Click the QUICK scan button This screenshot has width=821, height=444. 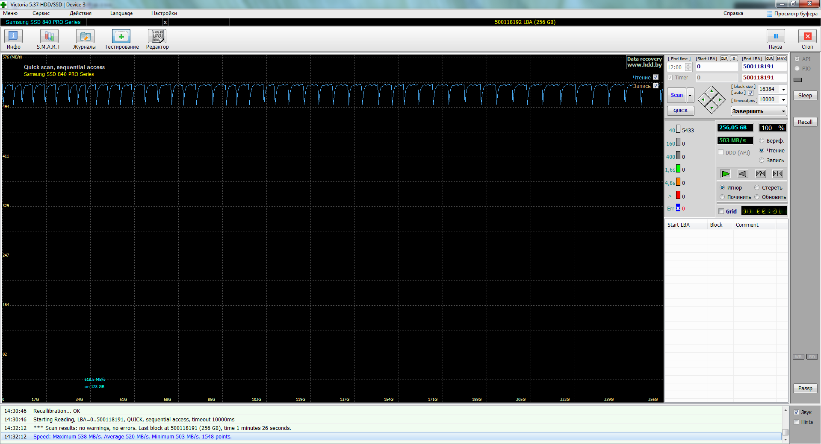tap(680, 111)
